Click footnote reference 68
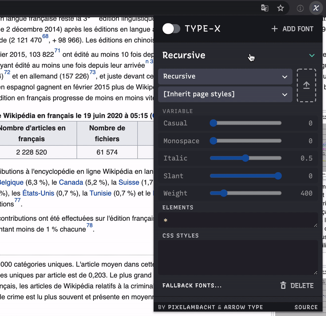The height and width of the screenshot is (316, 326). (x=45, y=36)
